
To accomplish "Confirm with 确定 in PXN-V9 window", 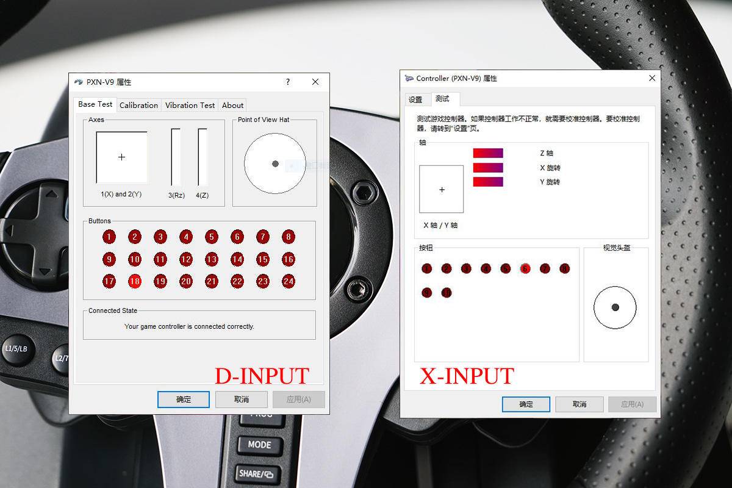I will [184, 400].
